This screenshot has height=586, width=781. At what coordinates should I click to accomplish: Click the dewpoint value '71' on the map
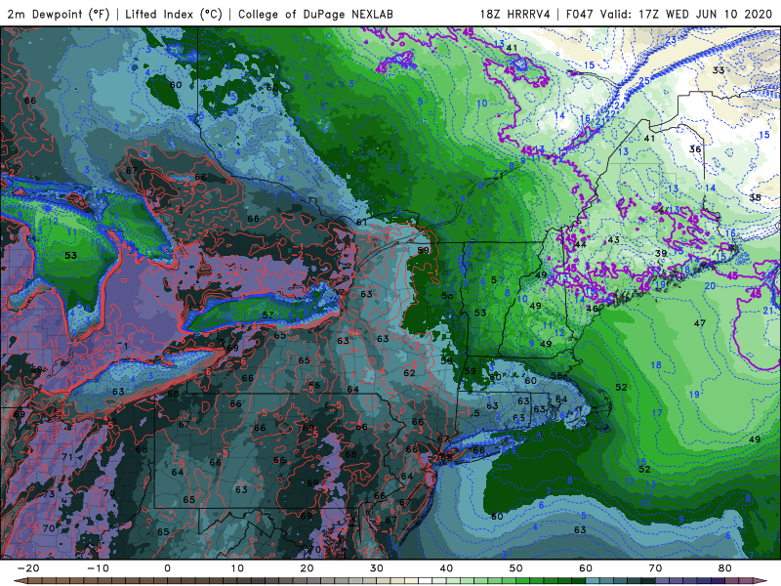67,457
